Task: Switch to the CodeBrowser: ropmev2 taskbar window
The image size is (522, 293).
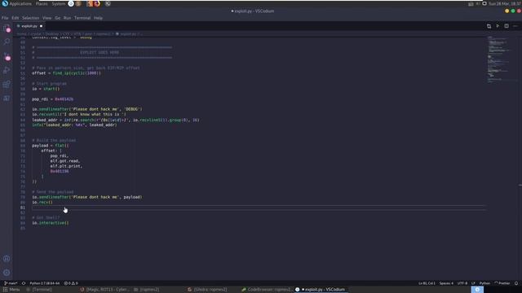Action: tap(267, 290)
